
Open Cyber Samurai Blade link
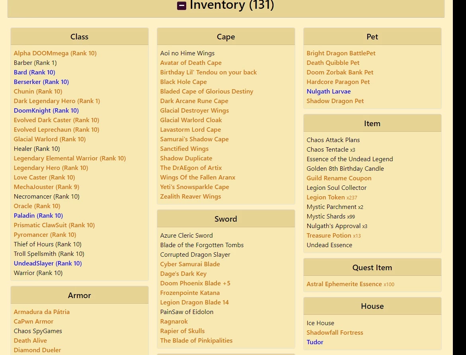point(190,264)
